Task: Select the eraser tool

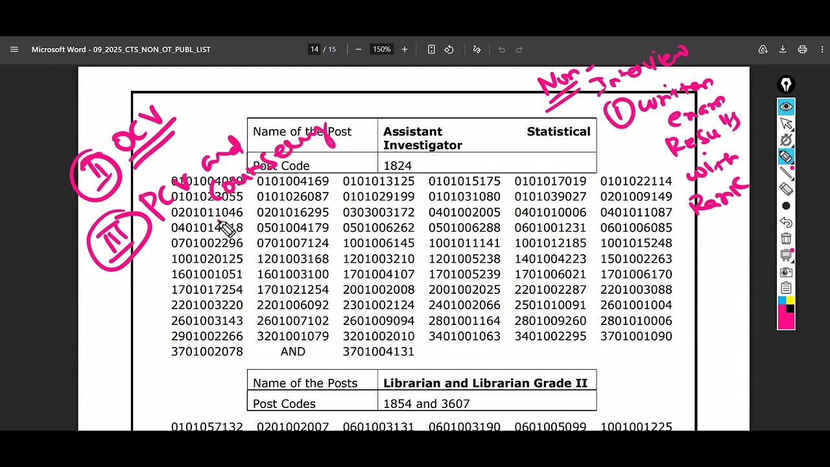Action: click(786, 189)
